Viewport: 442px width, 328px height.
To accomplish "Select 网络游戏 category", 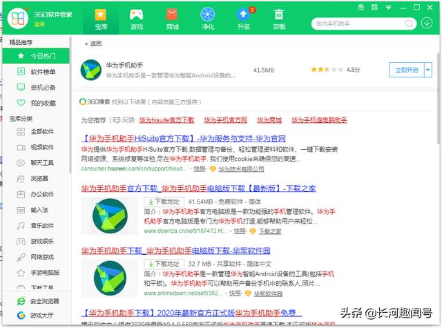I will (36, 257).
